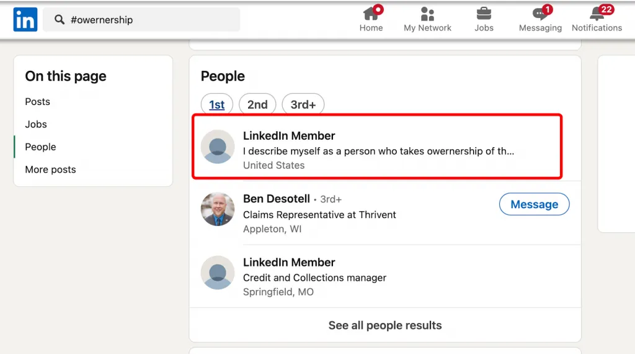The image size is (635, 354).
Task: Message Ben Desotell
Action: click(x=534, y=204)
